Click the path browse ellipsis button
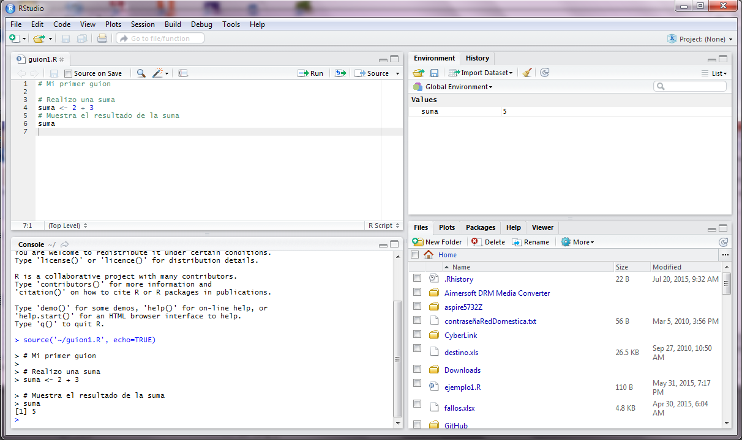Viewport: 742px width, 440px height. 725,255
